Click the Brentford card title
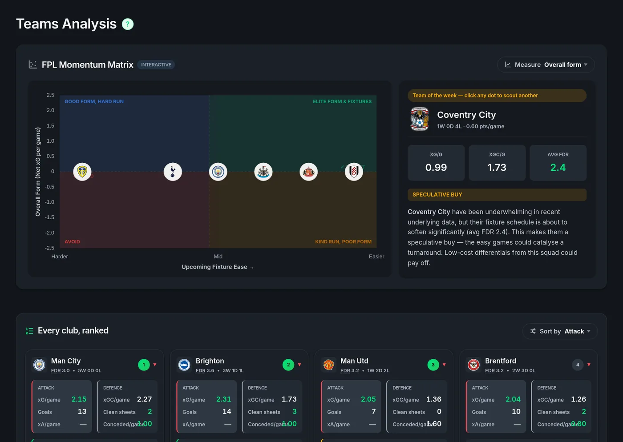The width and height of the screenshot is (623, 442). coord(501,361)
